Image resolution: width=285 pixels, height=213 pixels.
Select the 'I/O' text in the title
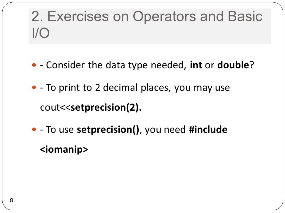(x=41, y=33)
